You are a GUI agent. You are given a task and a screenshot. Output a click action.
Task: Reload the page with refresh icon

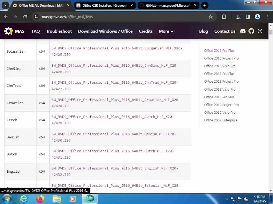25,17
